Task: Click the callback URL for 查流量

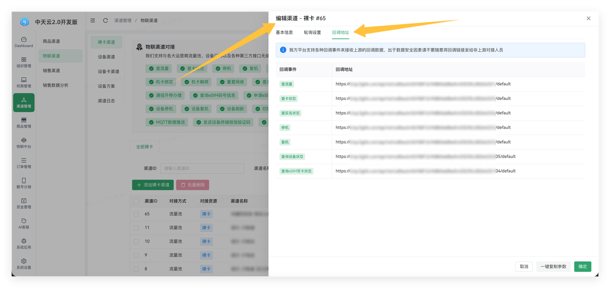Action: pyautogui.click(x=423, y=84)
